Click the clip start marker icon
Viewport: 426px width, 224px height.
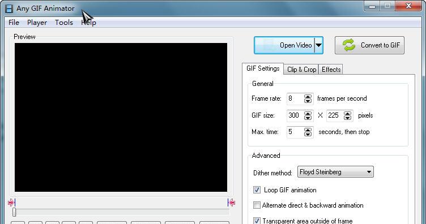[11, 203]
